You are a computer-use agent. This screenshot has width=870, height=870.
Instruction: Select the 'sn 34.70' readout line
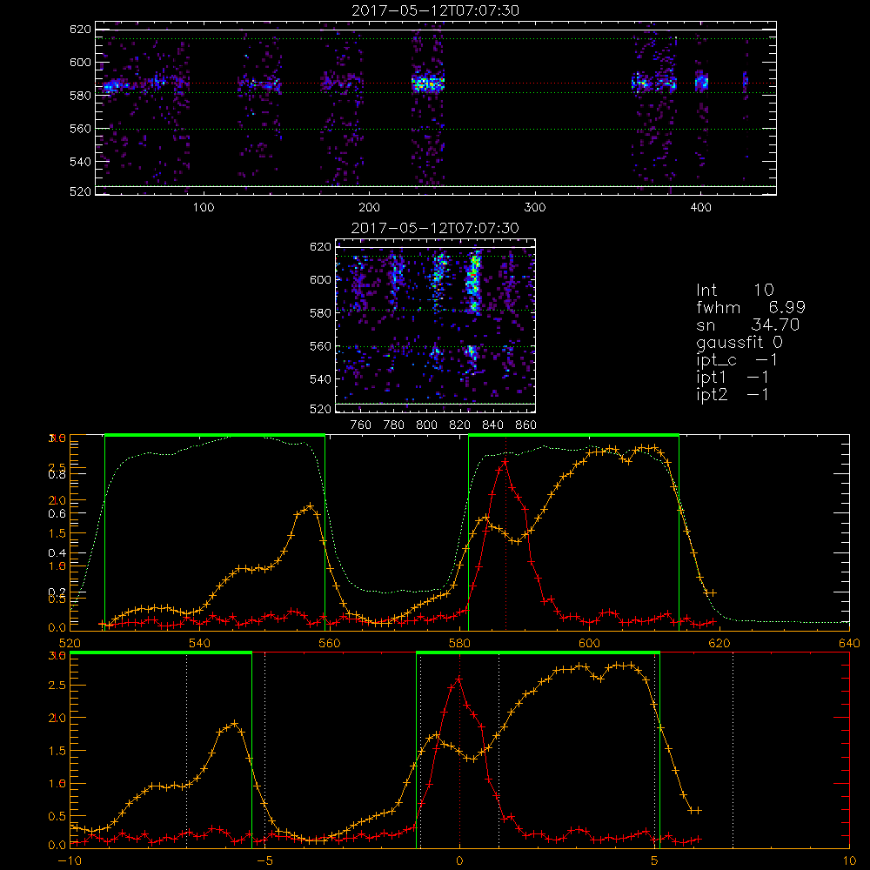click(x=747, y=325)
